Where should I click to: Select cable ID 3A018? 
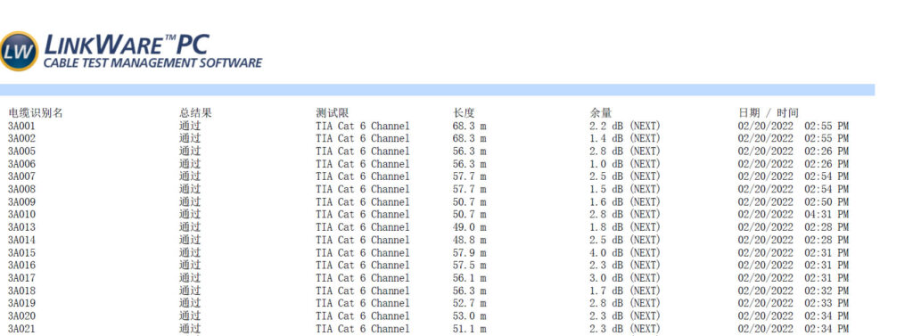(x=21, y=291)
